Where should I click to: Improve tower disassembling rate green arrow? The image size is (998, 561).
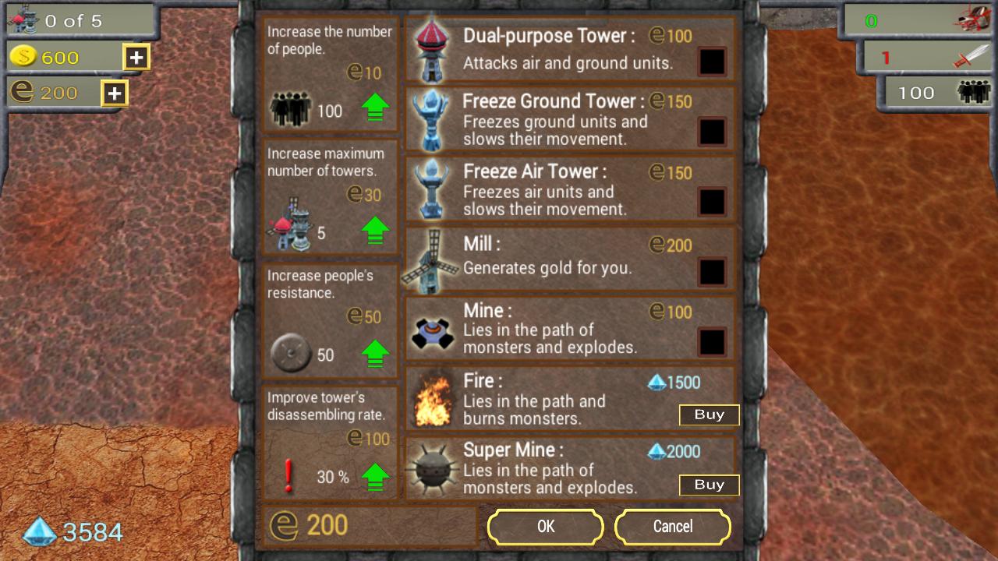point(376,477)
